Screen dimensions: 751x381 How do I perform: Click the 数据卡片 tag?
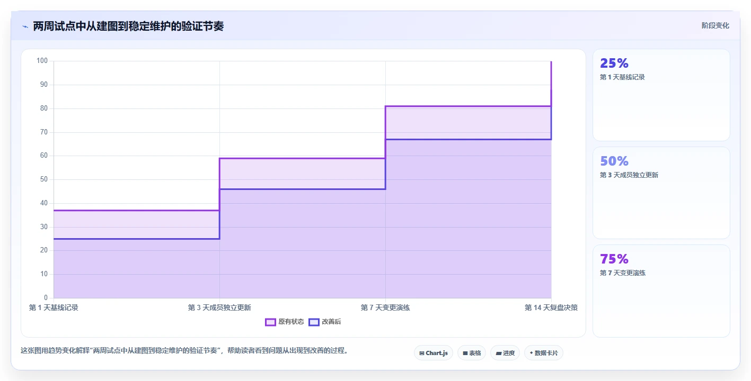[x=543, y=353]
